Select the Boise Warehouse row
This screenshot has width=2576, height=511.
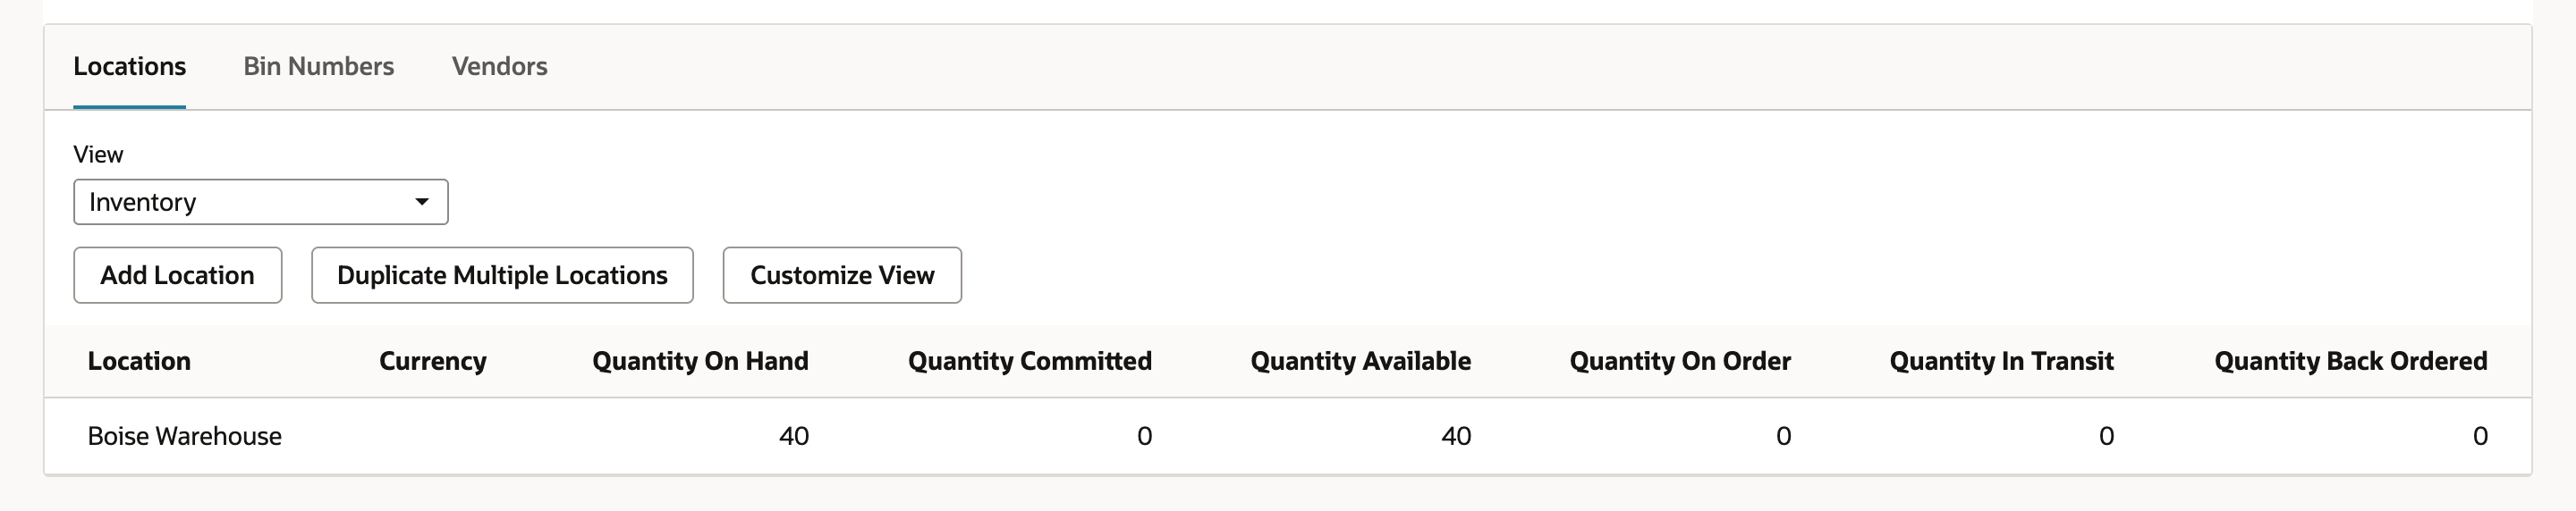[x=1288, y=436]
